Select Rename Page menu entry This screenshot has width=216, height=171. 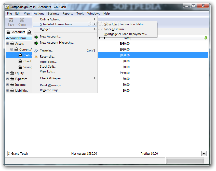point(65,90)
